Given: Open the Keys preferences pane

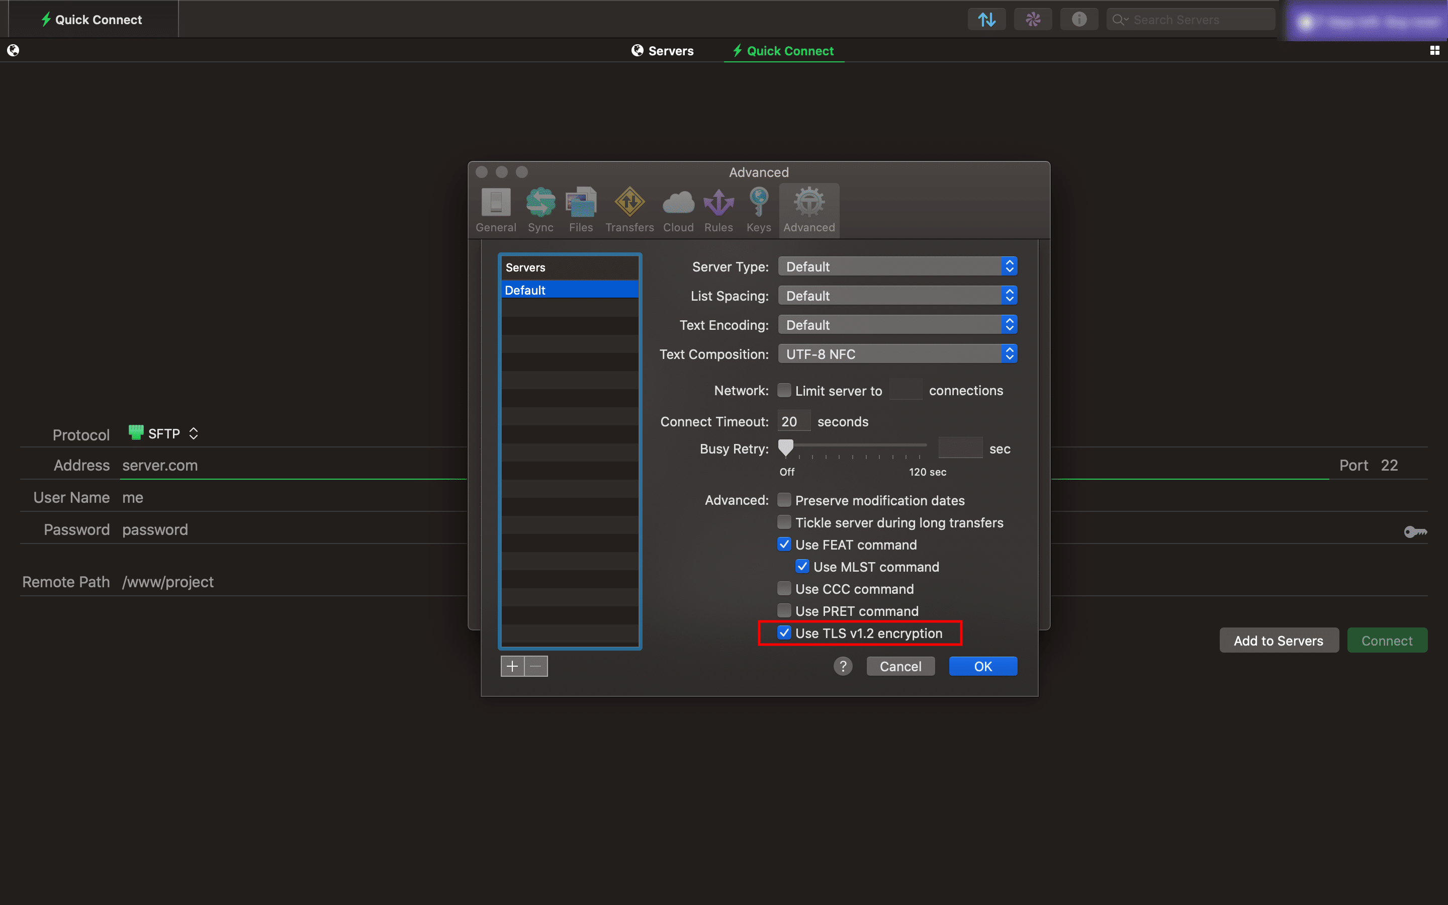Looking at the screenshot, I should tap(758, 210).
